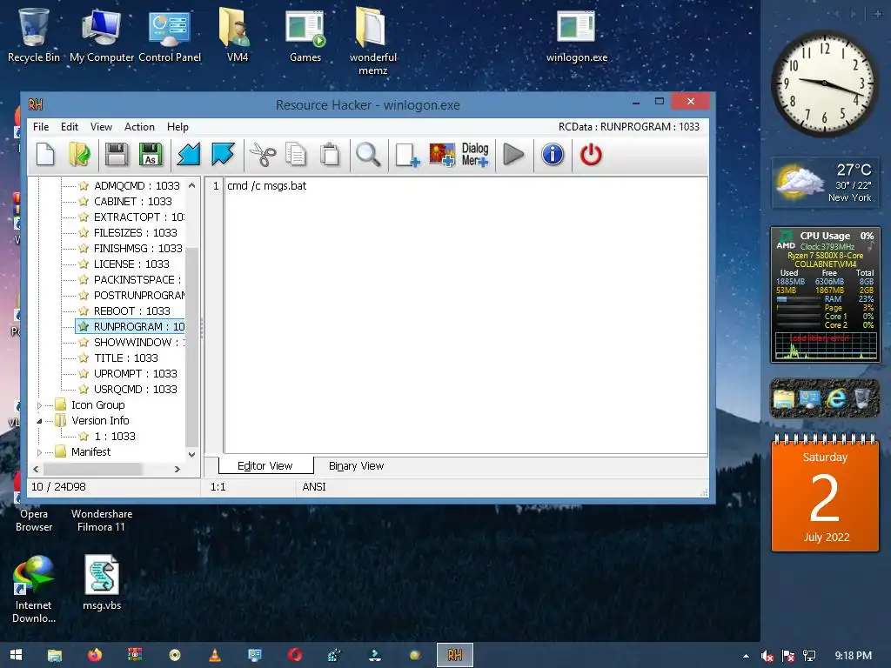Click the New blank file toolbar icon
Screen dimensions: 891x668
point(45,155)
